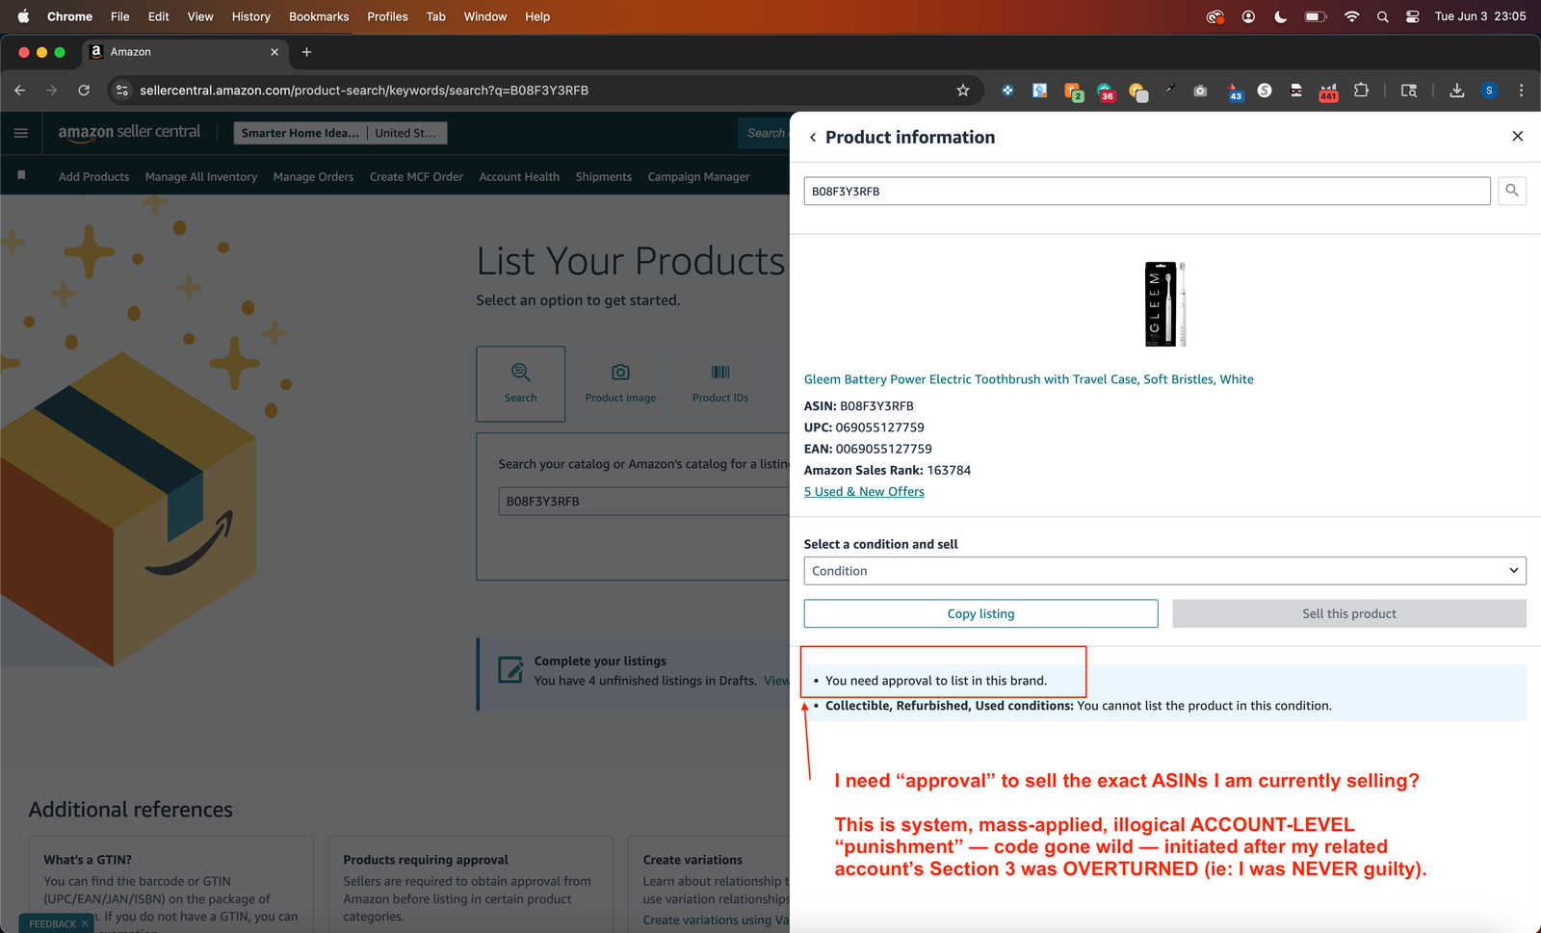
Task: Click the bookmark flag icon in navigation
Action: (x=21, y=176)
